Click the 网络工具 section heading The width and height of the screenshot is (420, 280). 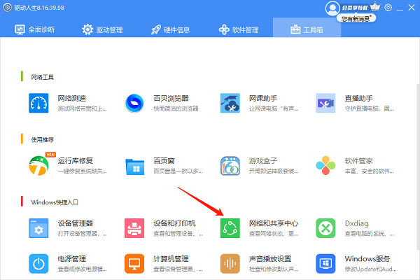(42, 77)
